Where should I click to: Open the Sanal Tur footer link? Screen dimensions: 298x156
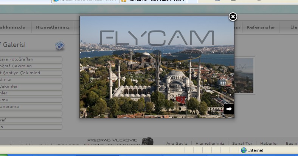click(242, 143)
